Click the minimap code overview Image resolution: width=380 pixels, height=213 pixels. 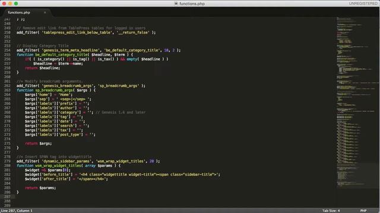pos(357,102)
